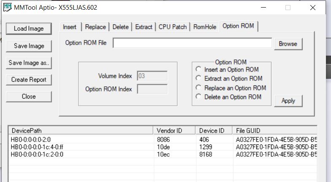Switch to the RomHole tab
The width and height of the screenshot is (331, 182).
click(205, 27)
